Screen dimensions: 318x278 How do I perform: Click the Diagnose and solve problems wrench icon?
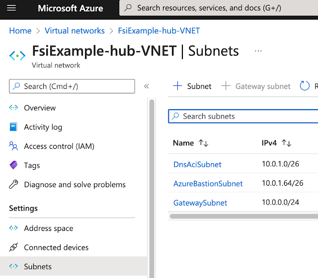13,185
